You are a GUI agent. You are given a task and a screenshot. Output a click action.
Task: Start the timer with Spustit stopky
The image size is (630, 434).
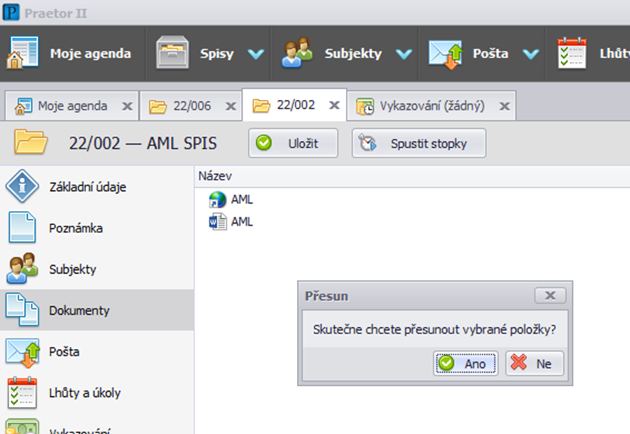coord(419,143)
